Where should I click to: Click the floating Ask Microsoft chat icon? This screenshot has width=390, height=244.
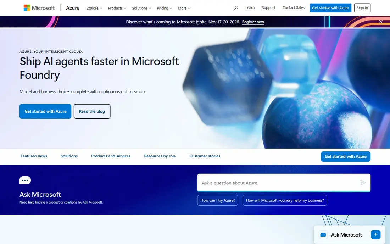(323, 235)
